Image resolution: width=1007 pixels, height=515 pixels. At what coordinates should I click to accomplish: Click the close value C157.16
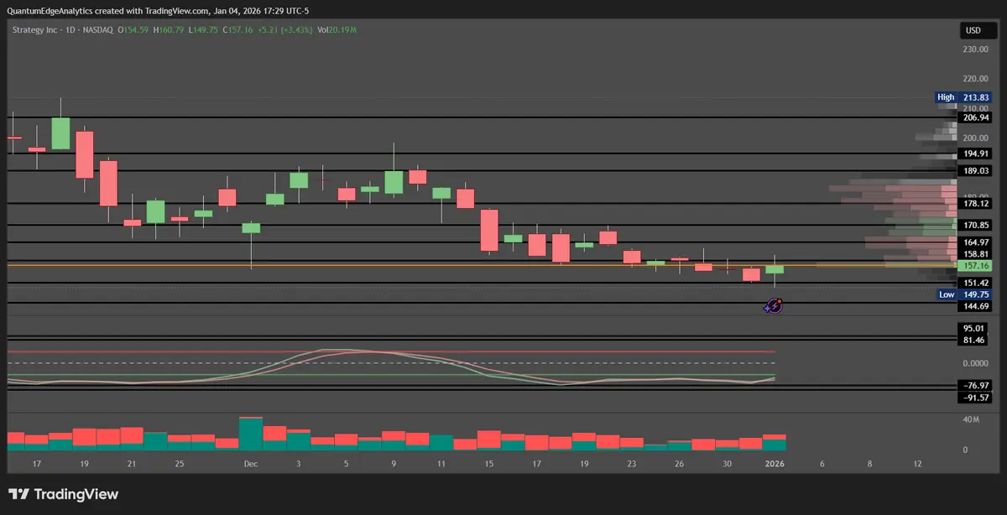[x=237, y=29]
